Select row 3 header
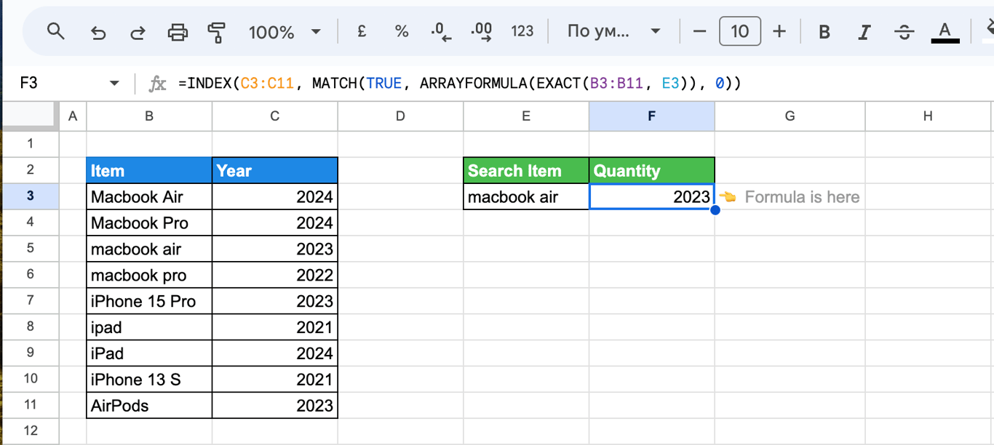 coord(30,196)
